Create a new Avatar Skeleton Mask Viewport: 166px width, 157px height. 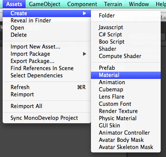[x=126, y=147]
